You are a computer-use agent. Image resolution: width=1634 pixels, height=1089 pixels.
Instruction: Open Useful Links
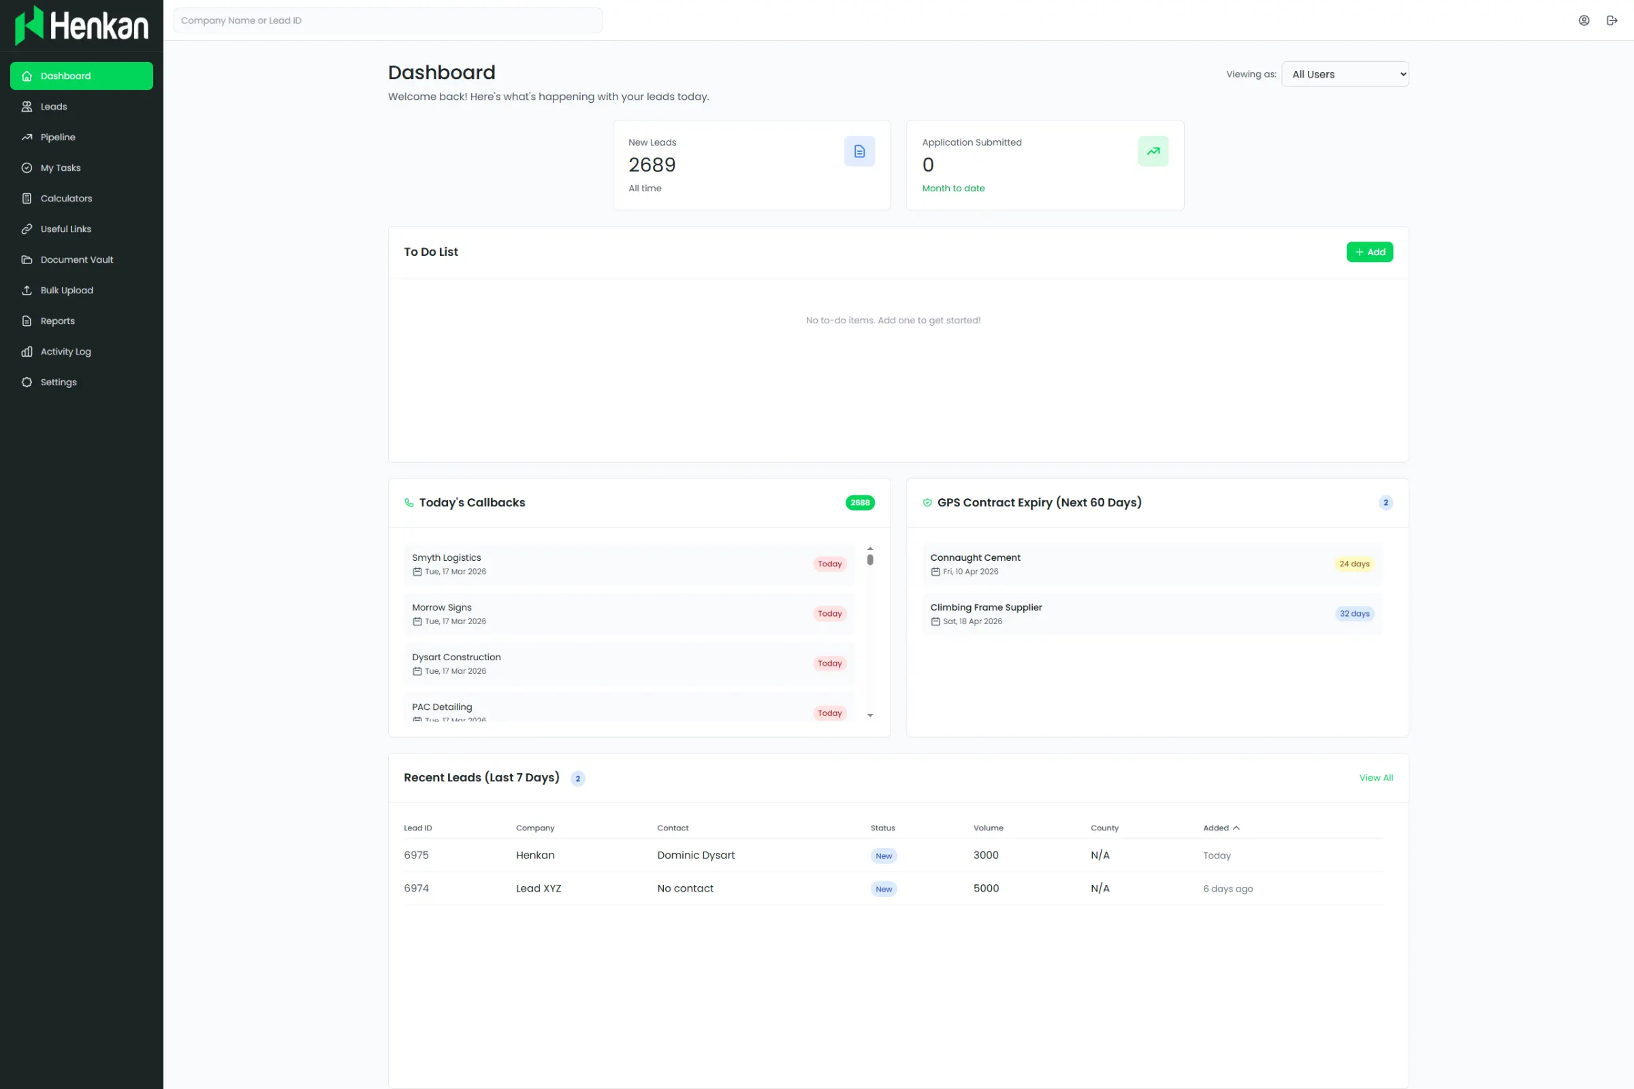[x=65, y=229]
